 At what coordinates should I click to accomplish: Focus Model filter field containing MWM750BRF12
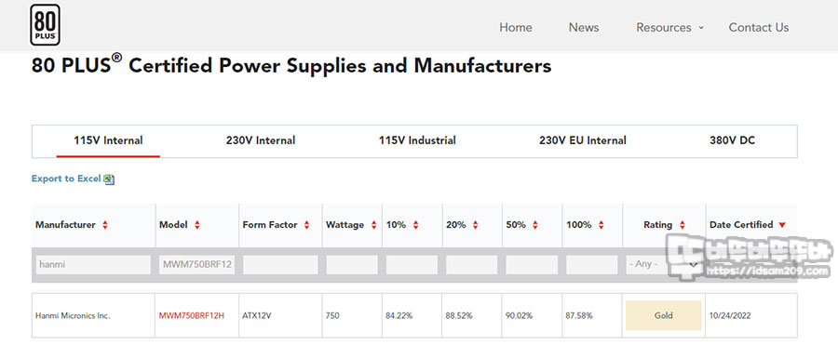[196, 265]
